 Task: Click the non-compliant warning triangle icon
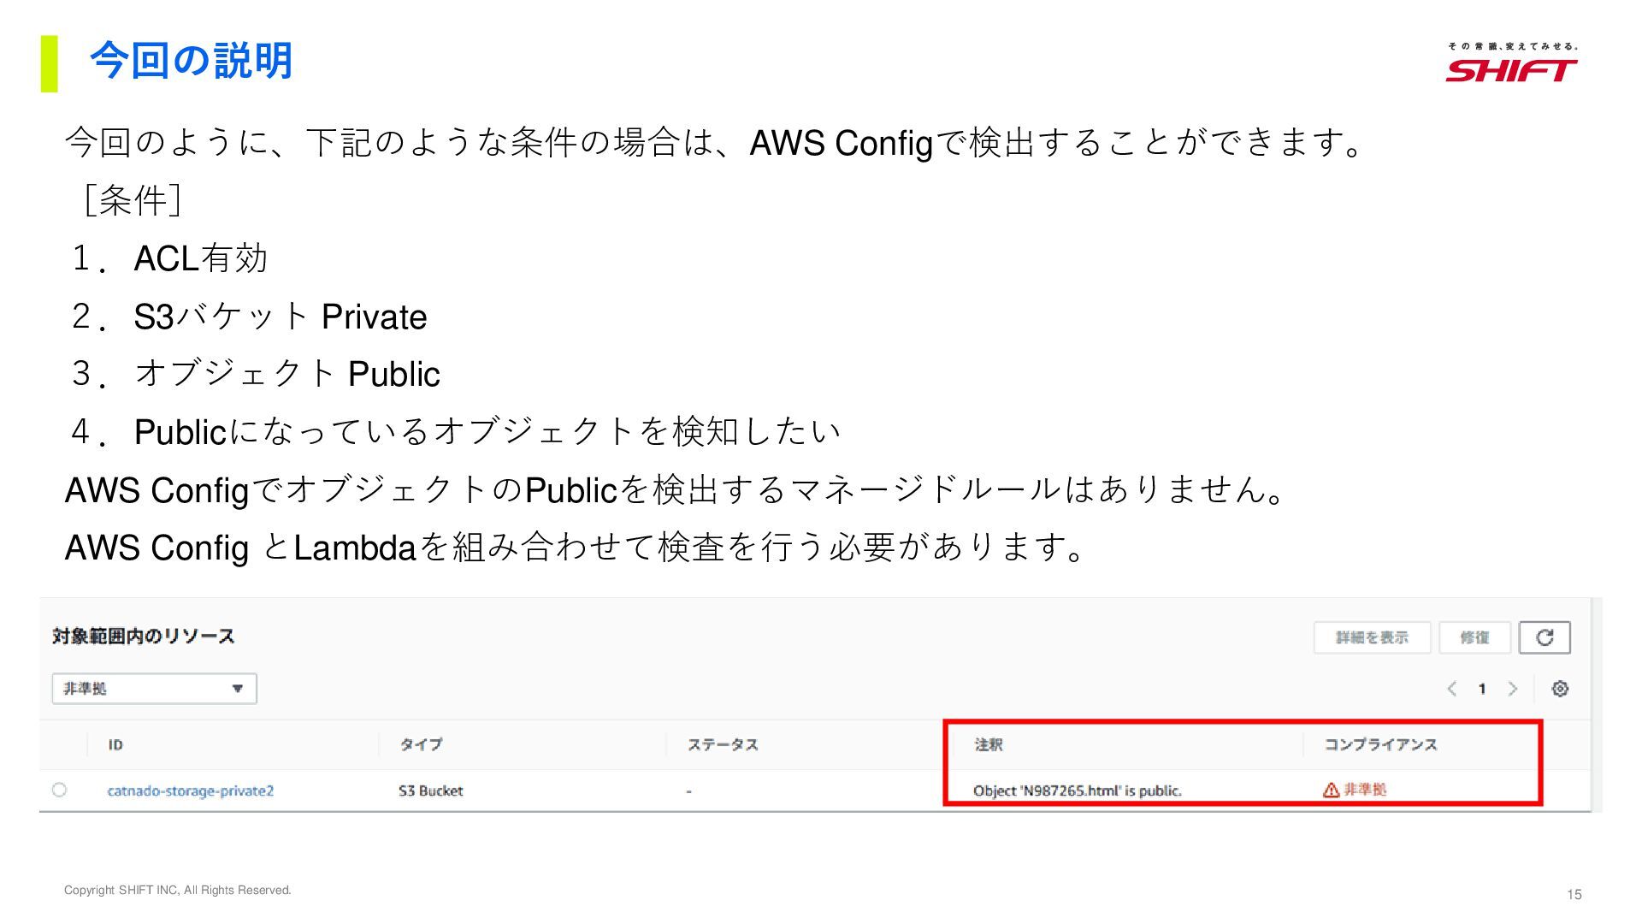pyautogui.click(x=1331, y=791)
